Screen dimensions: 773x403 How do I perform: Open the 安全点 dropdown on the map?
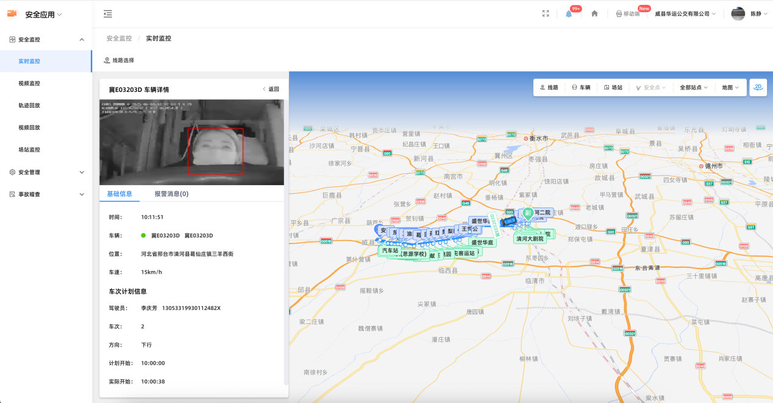651,88
